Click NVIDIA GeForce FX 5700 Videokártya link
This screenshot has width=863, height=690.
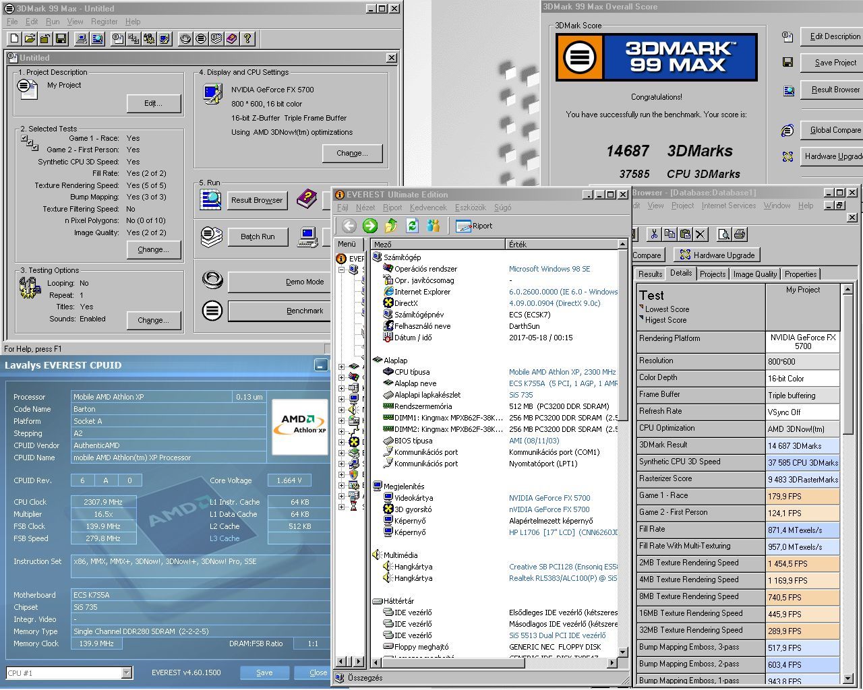coord(549,498)
